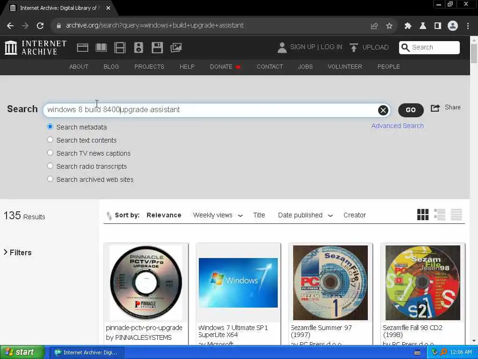Viewport: 478px width, 359px height.
Task: Reload the page
Action: pos(40,26)
